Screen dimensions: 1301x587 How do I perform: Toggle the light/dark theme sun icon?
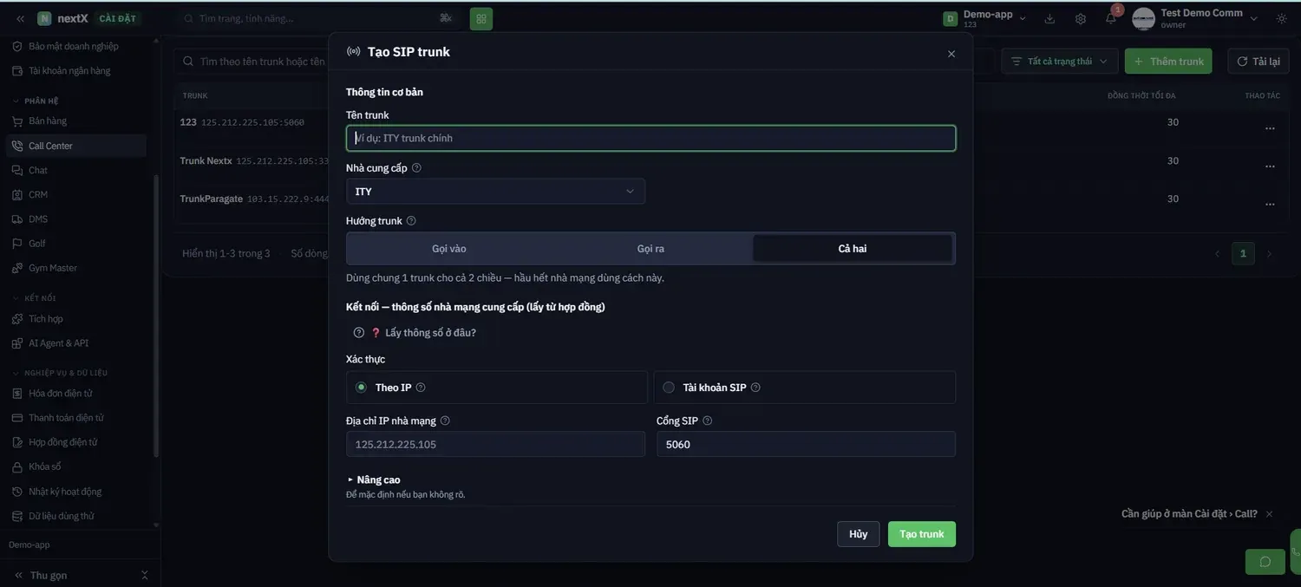click(1282, 18)
